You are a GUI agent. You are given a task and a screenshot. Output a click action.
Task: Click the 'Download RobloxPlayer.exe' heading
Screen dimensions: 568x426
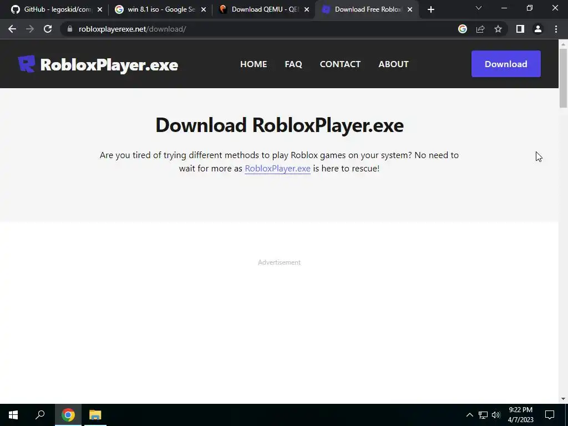tap(280, 125)
